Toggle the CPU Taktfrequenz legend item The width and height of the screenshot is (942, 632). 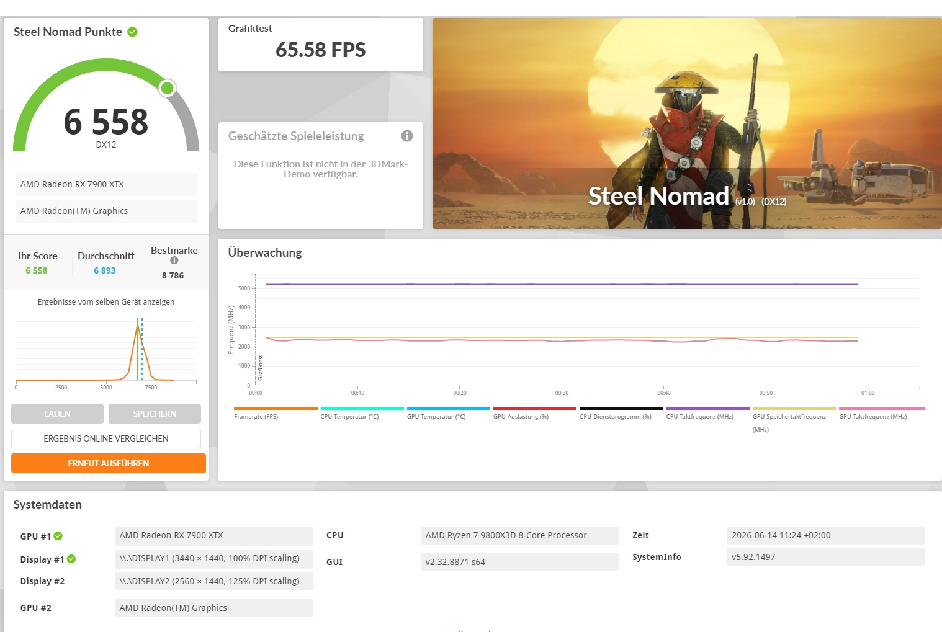[707, 413]
